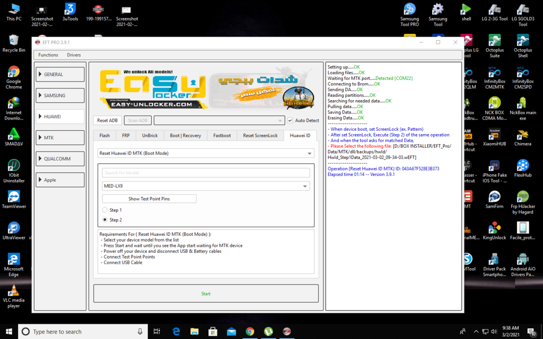
Task: Expand the Apple section
Action: click(60, 180)
